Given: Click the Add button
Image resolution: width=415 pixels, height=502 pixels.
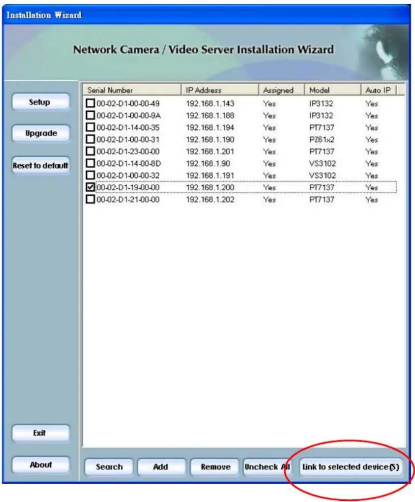Looking at the screenshot, I should click(x=162, y=467).
